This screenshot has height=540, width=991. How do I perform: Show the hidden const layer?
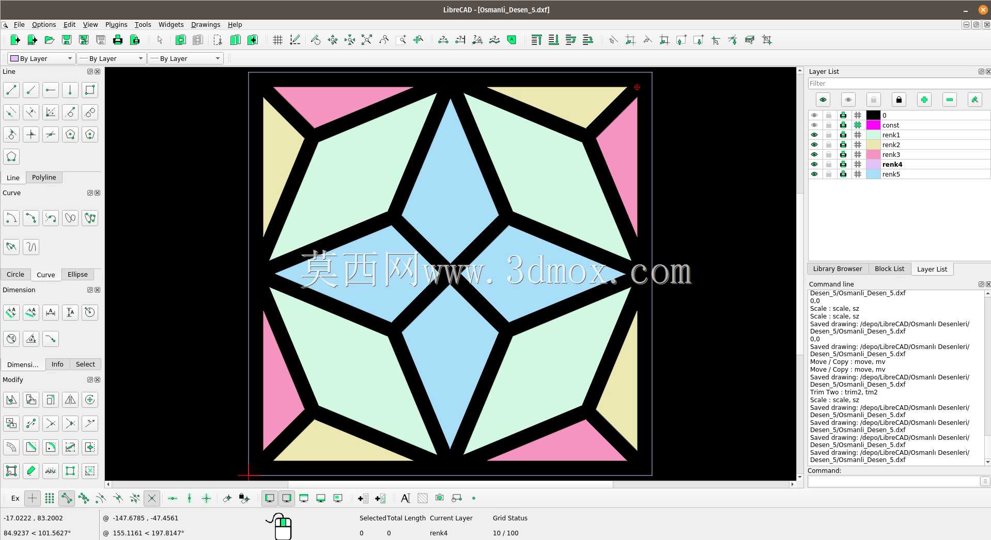coord(815,125)
